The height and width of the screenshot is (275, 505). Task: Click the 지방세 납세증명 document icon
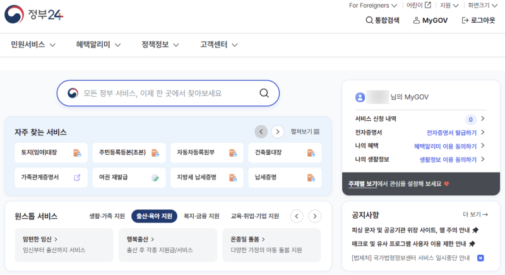click(x=233, y=178)
